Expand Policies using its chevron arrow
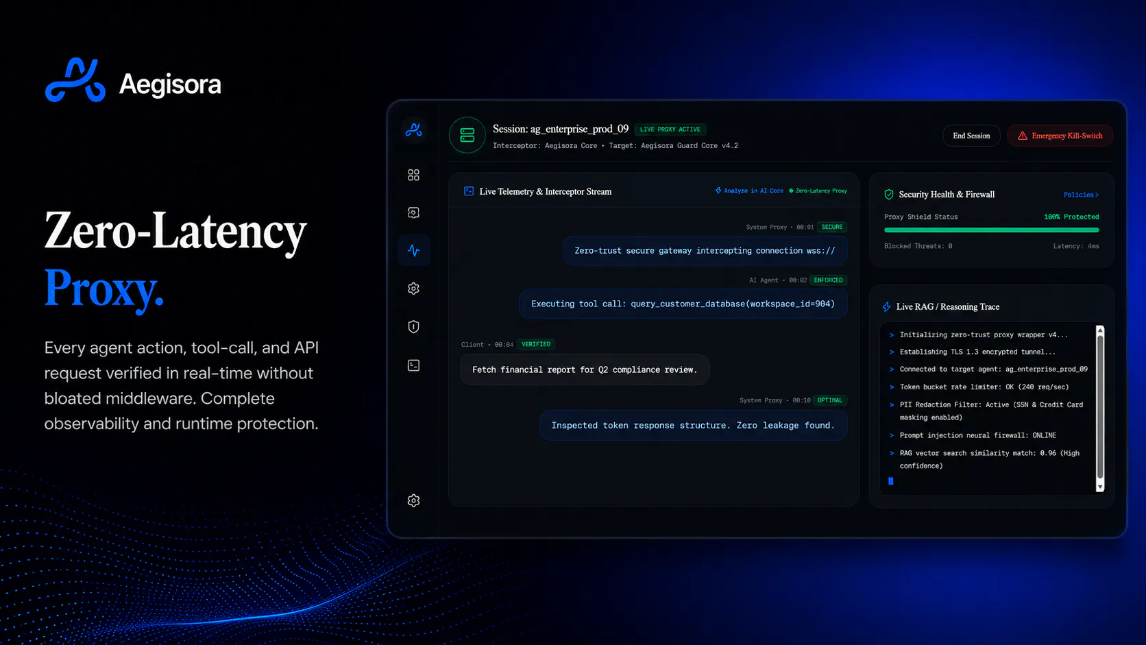 click(1097, 195)
